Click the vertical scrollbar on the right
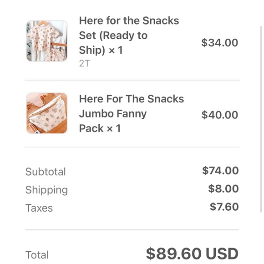This screenshot has width=264, height=264. coord(261,119)
